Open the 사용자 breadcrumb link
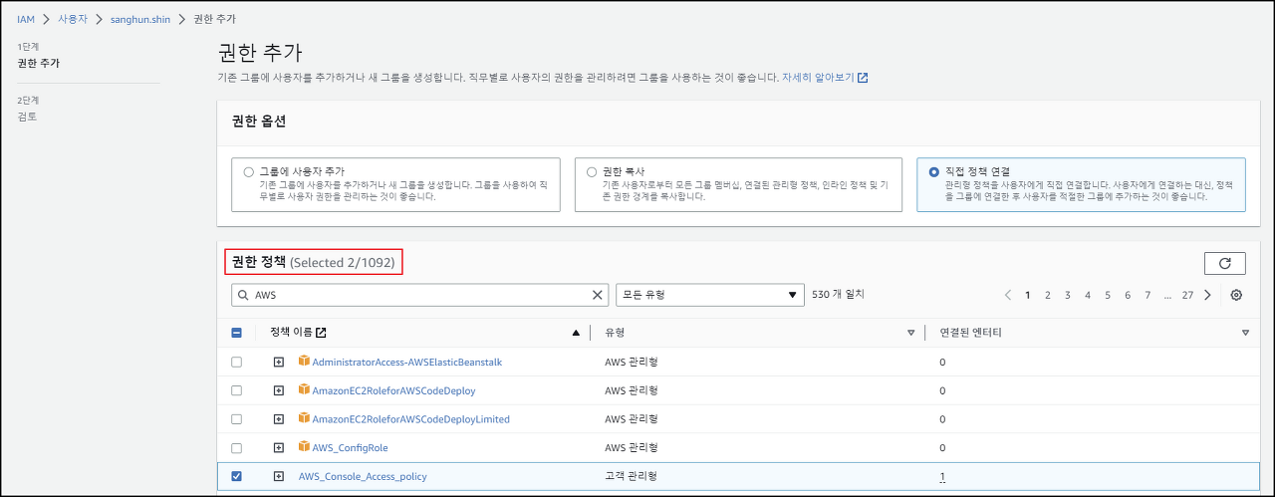1275x497 pixels. pos(74,19)
